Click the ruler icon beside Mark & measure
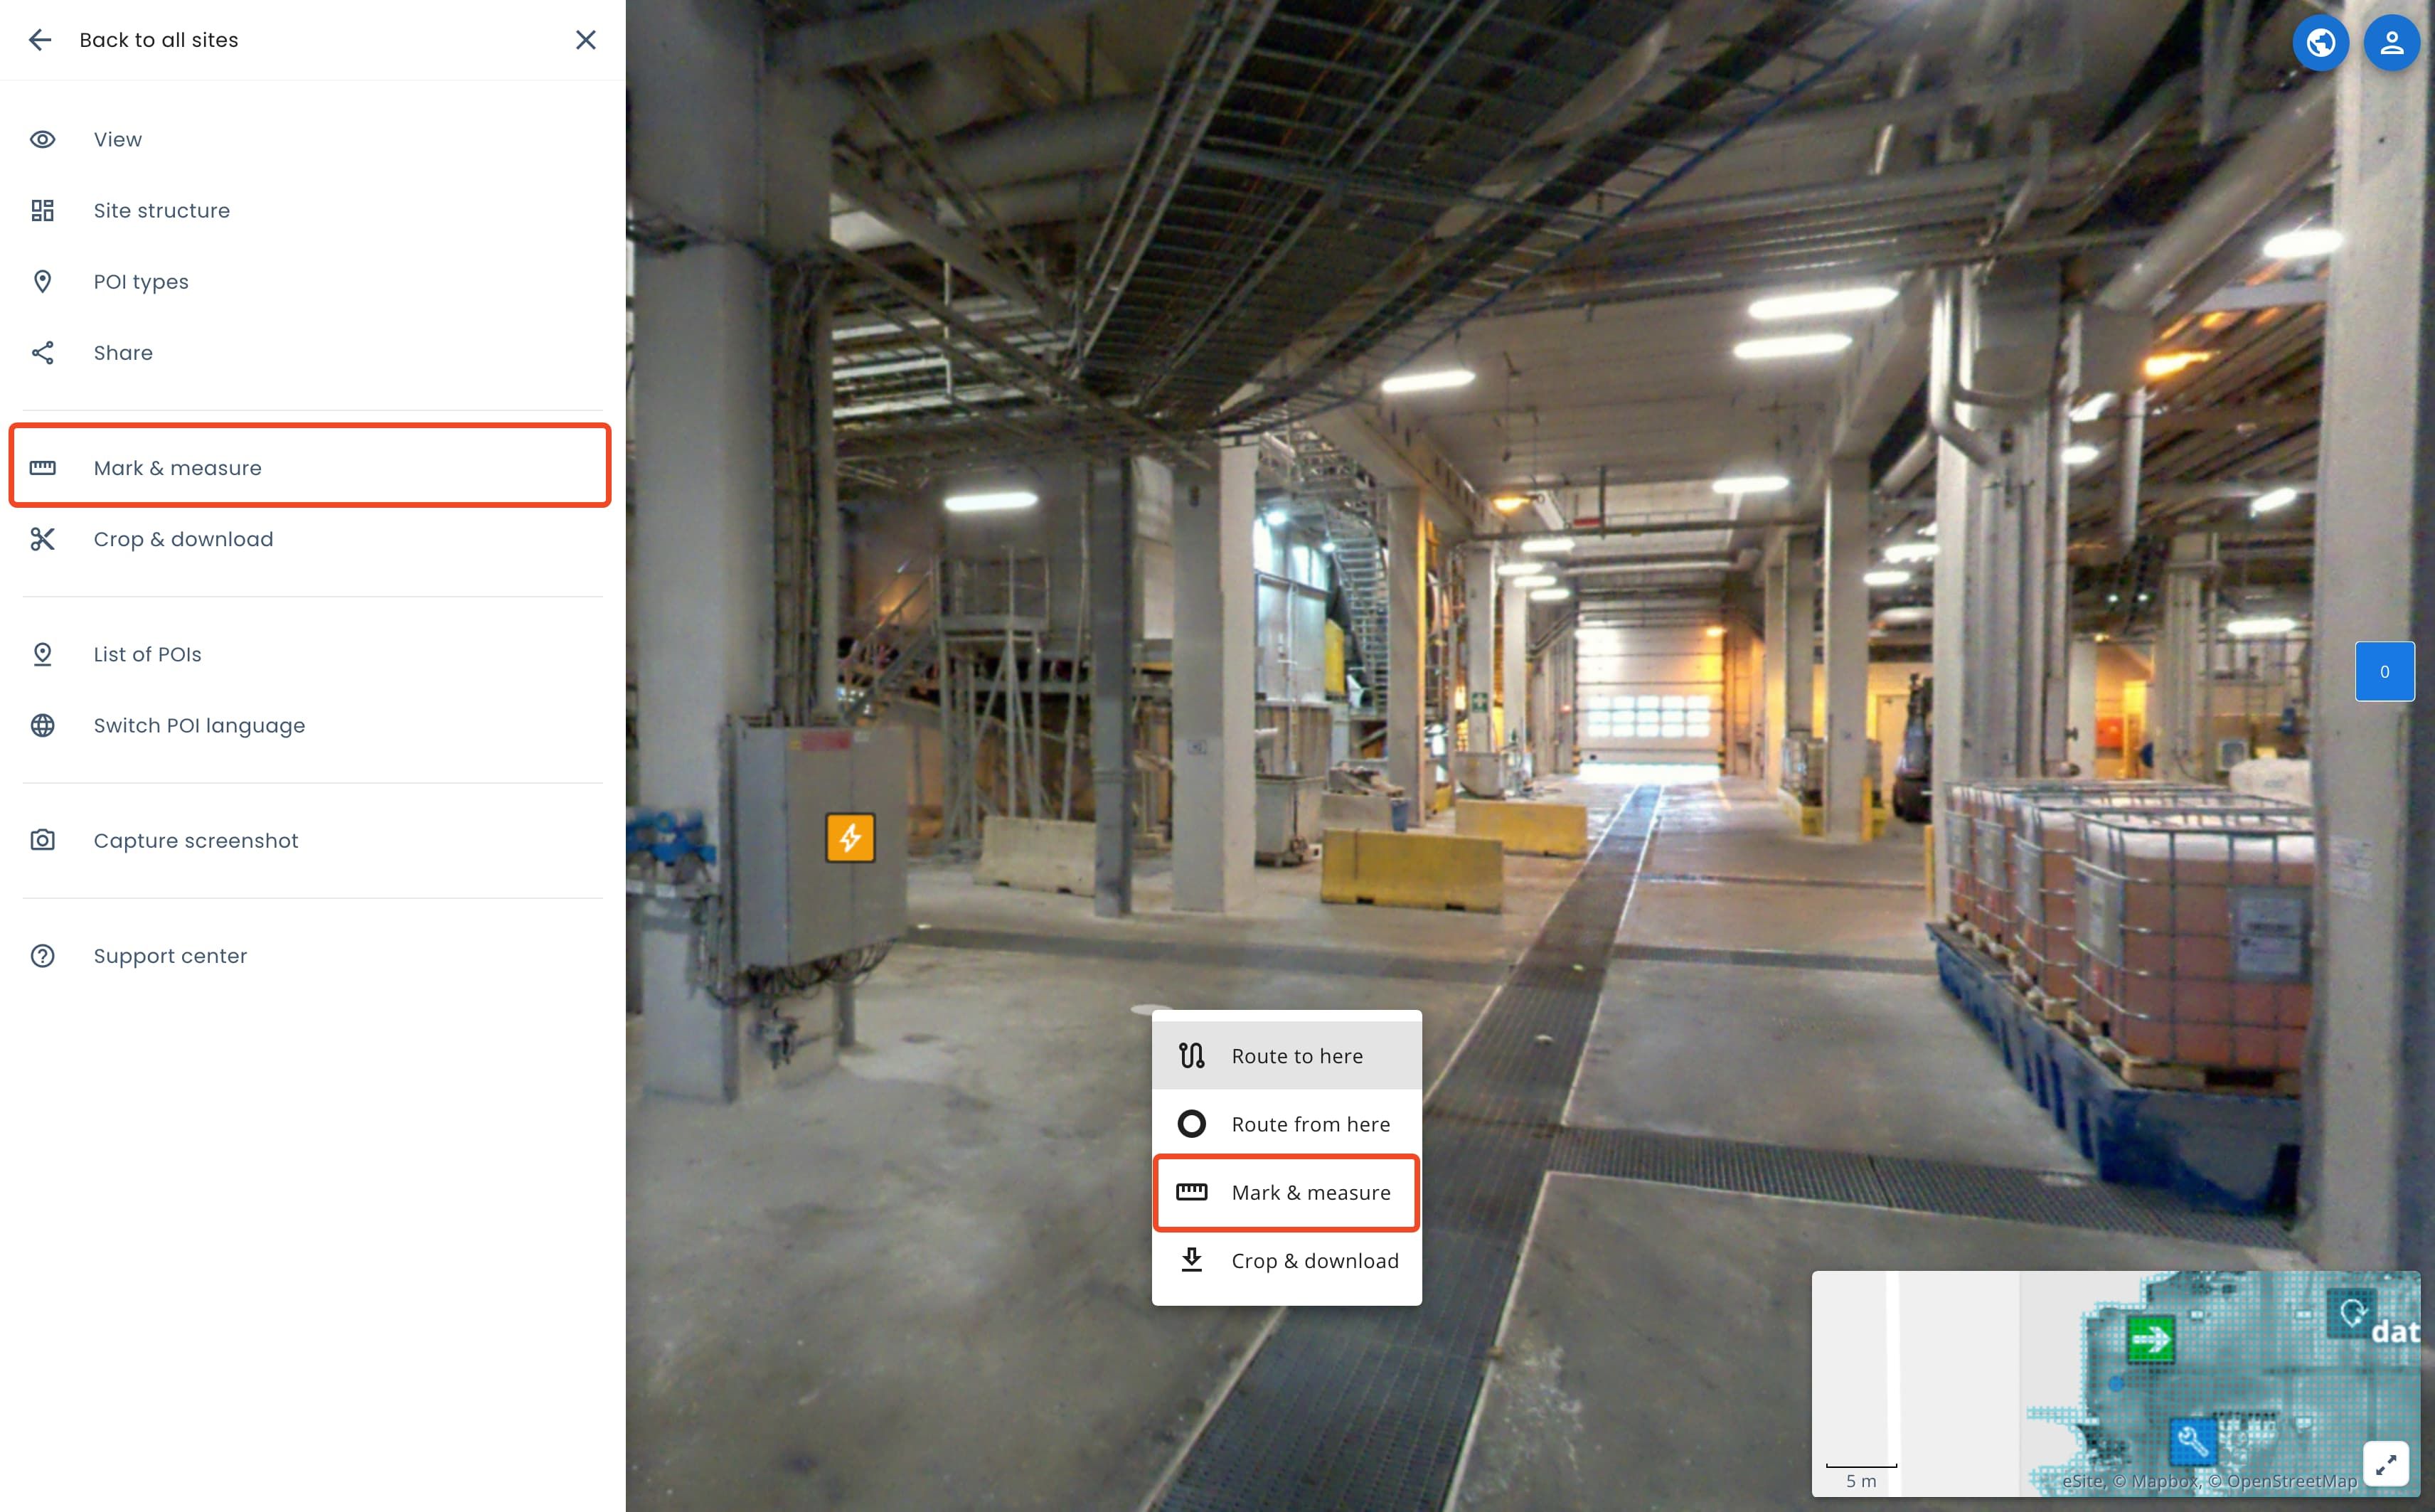 (x=43, y=467)
